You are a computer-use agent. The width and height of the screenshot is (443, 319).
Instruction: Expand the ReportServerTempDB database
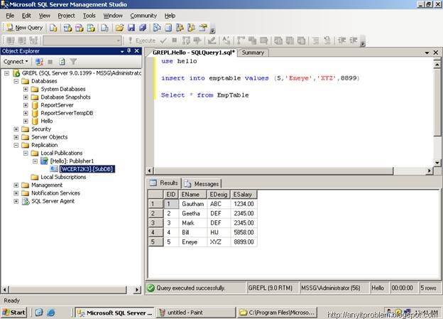pos(26,113)
